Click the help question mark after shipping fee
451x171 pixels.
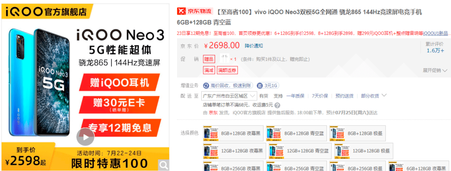click(x=277, y=105)
